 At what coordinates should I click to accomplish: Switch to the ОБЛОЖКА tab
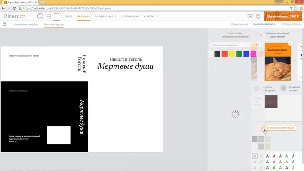click(x=84, y=16)
